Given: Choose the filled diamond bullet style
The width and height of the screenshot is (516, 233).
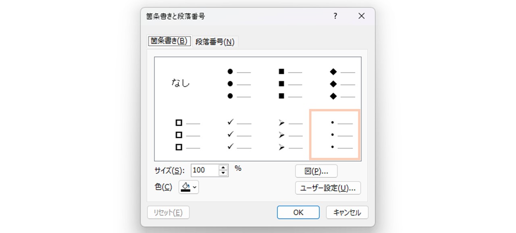Looking at the screenshot, I should coord(342,84).
